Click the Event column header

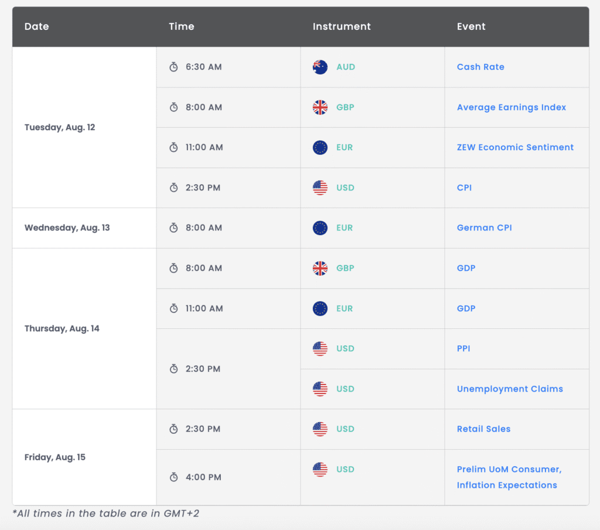[471, 26]
